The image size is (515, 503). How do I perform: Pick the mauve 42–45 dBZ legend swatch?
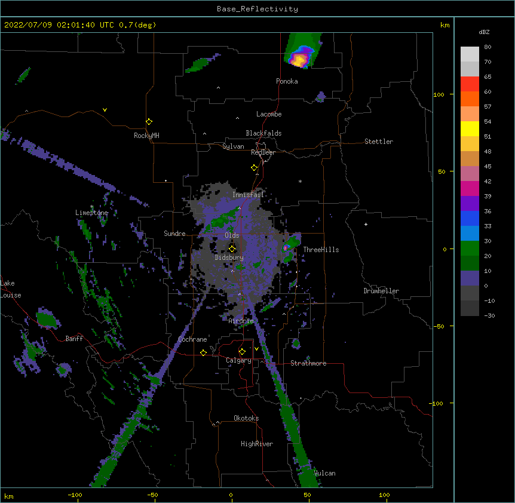click(470, 173)
